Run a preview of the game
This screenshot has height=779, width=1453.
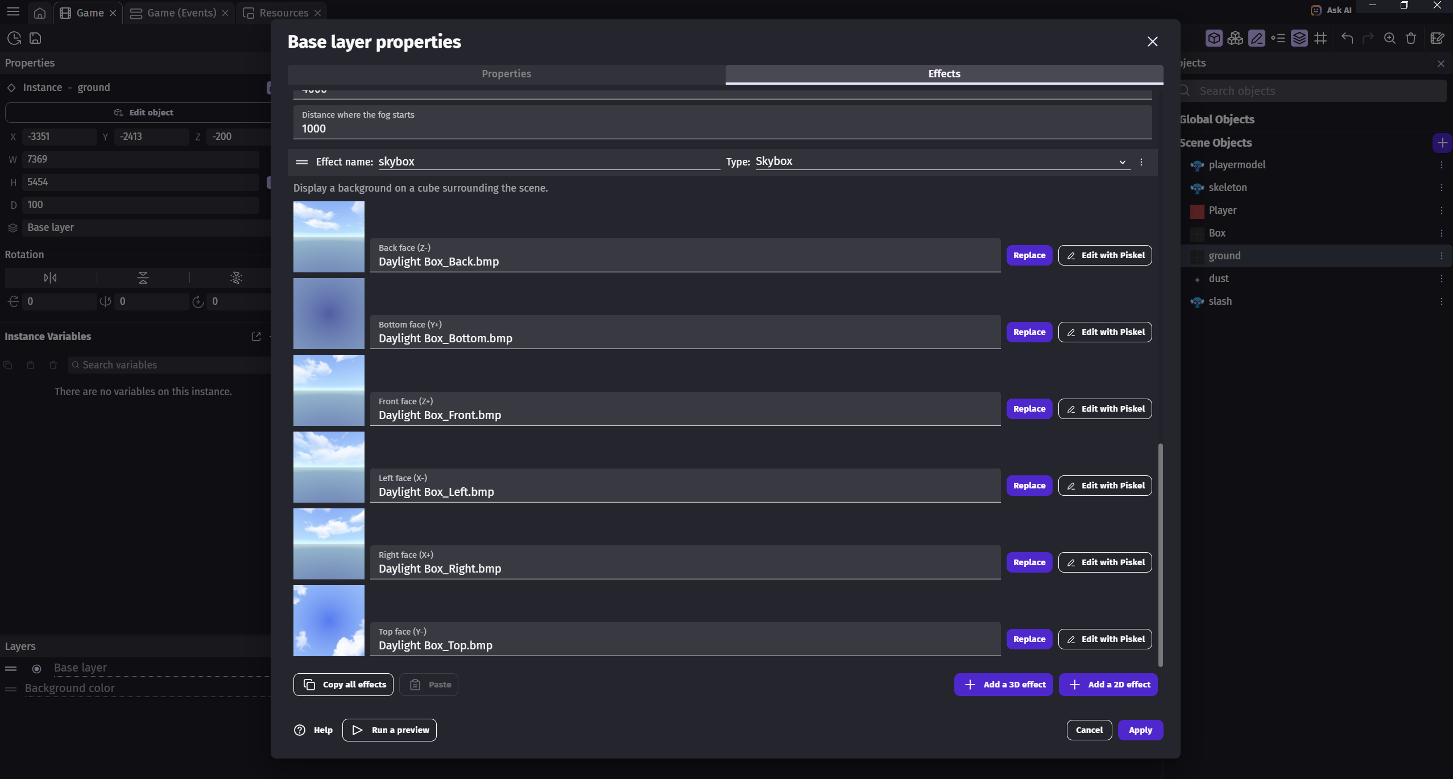[x=389, y=730]
